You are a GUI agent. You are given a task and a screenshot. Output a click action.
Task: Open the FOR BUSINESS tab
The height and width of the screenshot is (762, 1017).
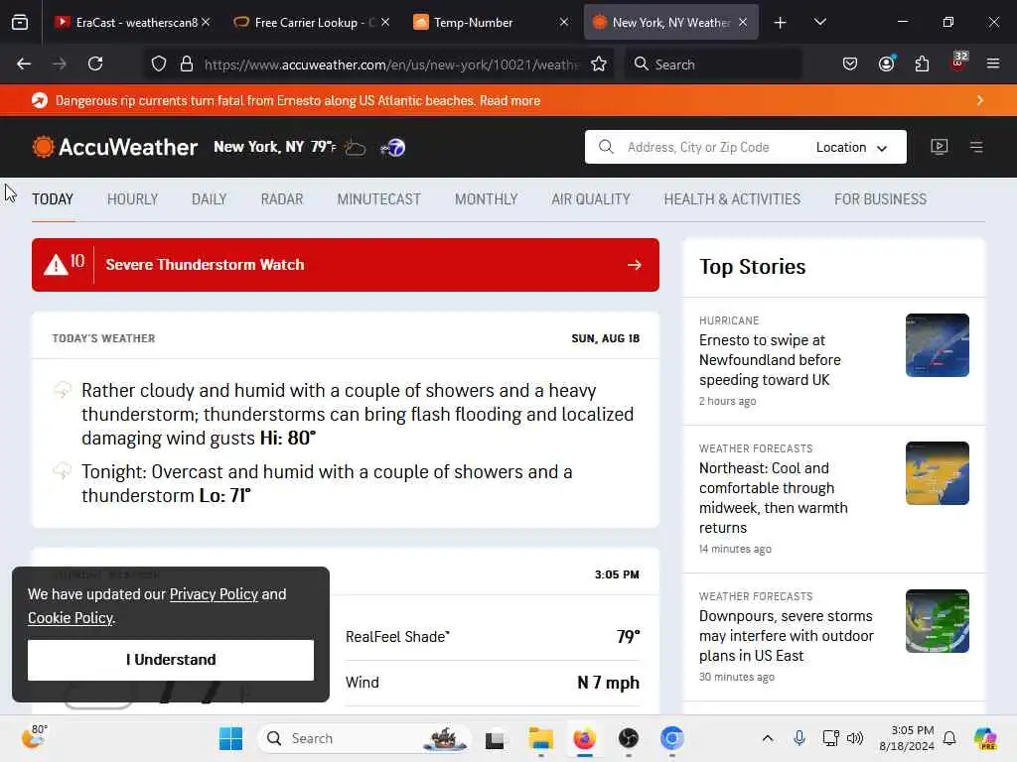click(x=880, y=198)
